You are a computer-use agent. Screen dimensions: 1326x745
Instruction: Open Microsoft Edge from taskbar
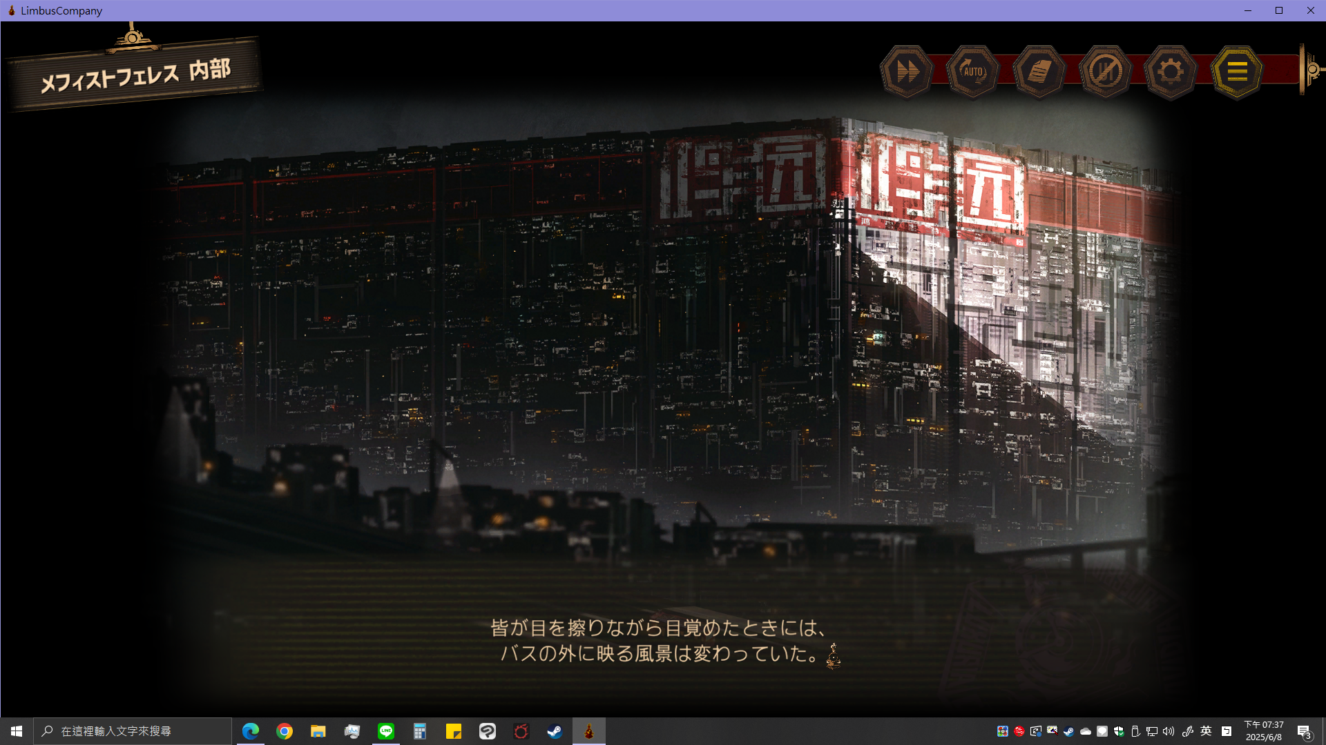coord(251,731)
